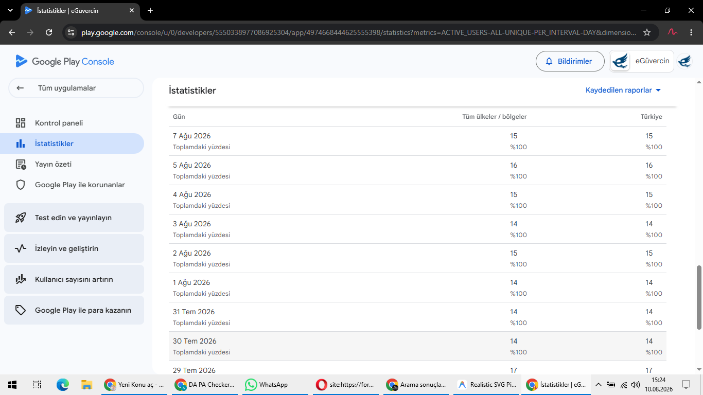Go back to Tüm uygulamalar
Screen dimensions: 703x395
point(76,88)
